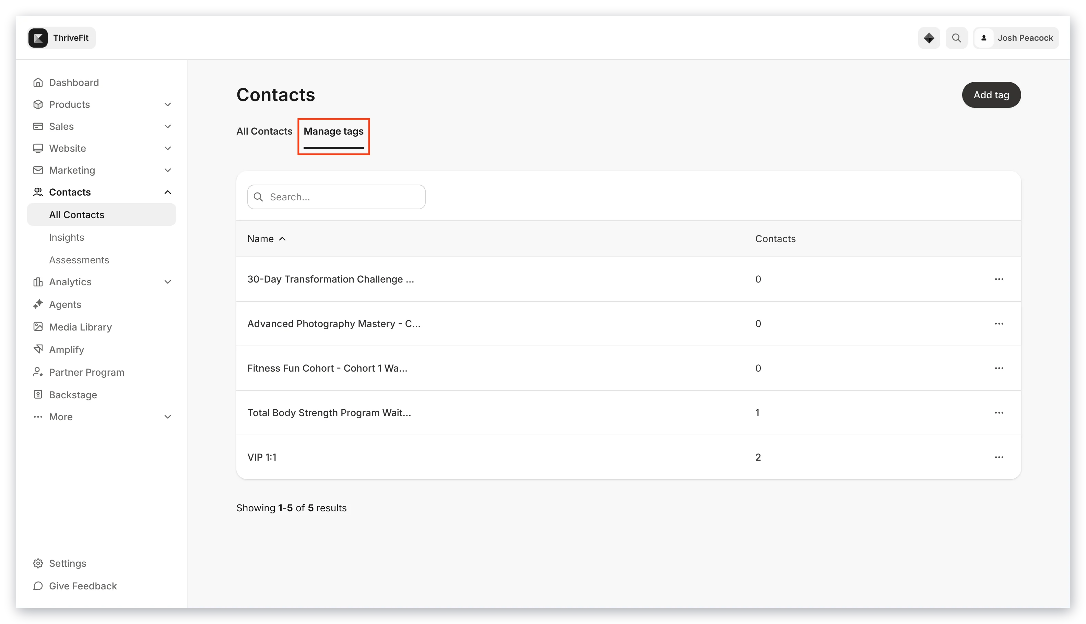Click the Website monitor icon
This screenshot has height=624, width=1086.
38,148
